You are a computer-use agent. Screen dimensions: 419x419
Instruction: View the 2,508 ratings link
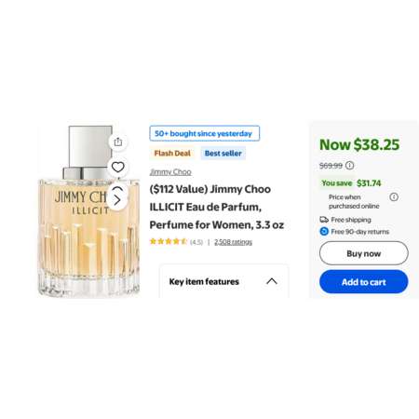click(x=233, y=242)
